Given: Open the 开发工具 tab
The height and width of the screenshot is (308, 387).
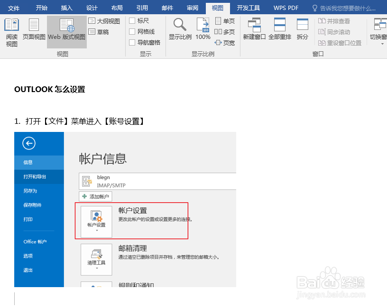Looking at the screenshot, I should [249, 8].
